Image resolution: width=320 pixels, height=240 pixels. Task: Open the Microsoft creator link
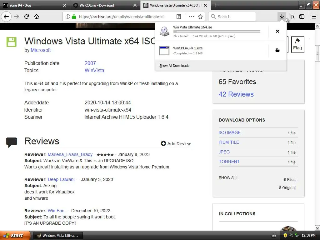pos(41,50)
